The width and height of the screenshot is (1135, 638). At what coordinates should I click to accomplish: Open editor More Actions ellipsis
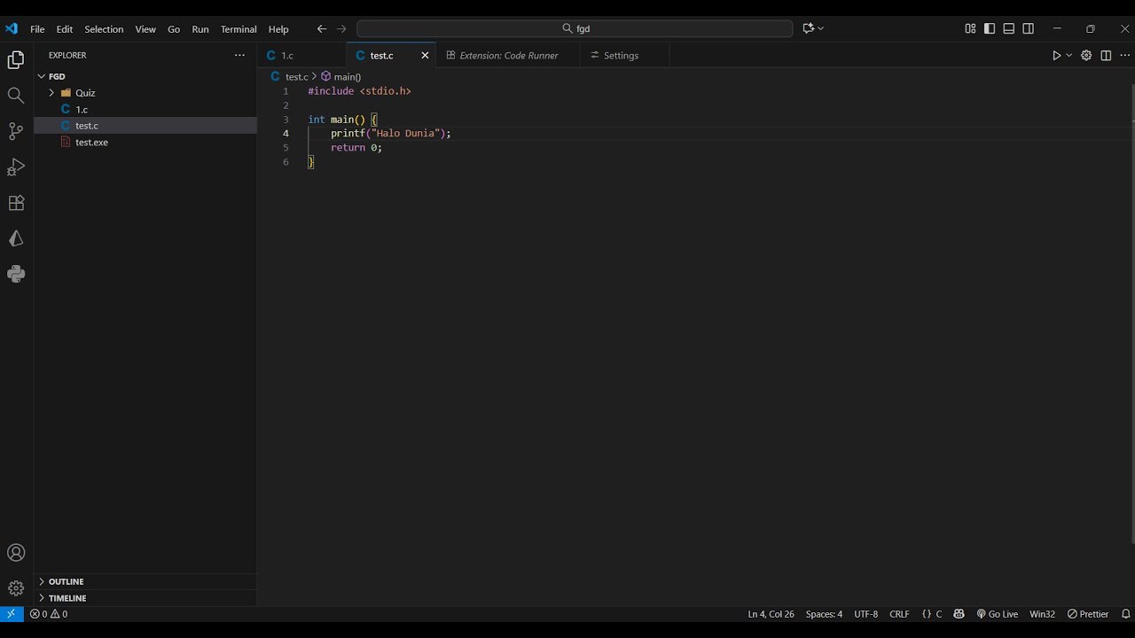(1124, 55)
